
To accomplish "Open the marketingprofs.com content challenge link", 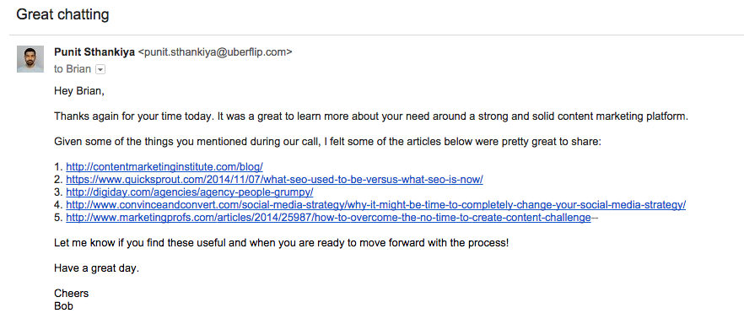I will (328, 218).
